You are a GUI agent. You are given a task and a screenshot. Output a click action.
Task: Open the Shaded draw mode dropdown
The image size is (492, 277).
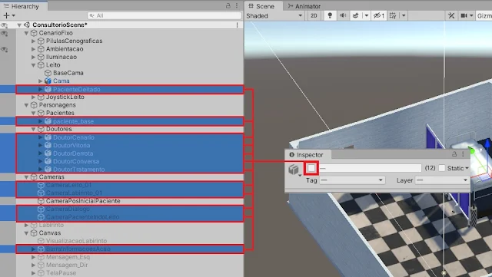(x=274, y=15)
